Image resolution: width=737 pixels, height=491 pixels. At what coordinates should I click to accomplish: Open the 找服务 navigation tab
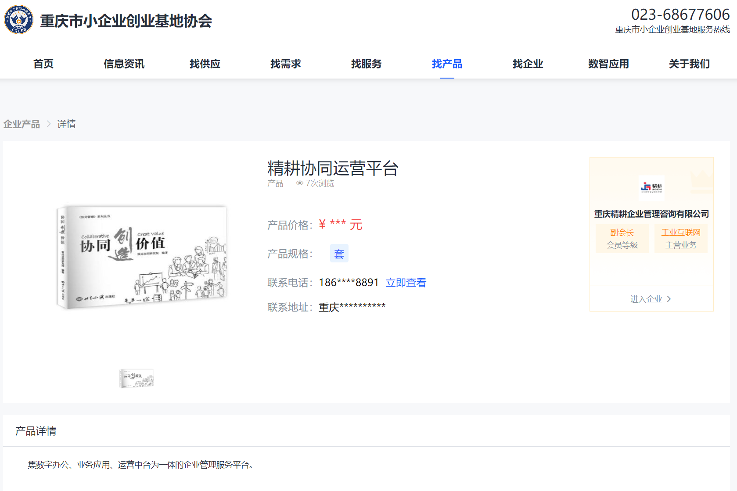(x=367, y=64)
